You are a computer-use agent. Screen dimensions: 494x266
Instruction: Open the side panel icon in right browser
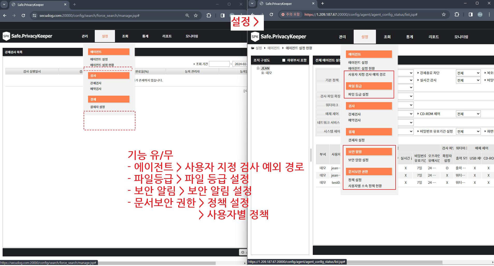pyautogui.click(x=471, y=14)
